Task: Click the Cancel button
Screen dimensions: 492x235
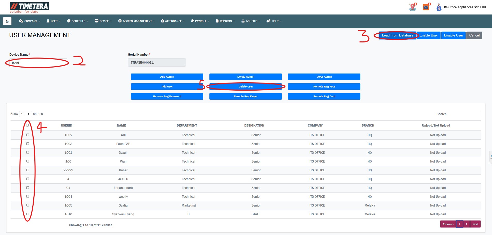Action: 474,35
